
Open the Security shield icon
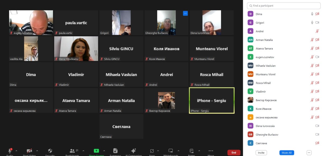pos(50,151)
